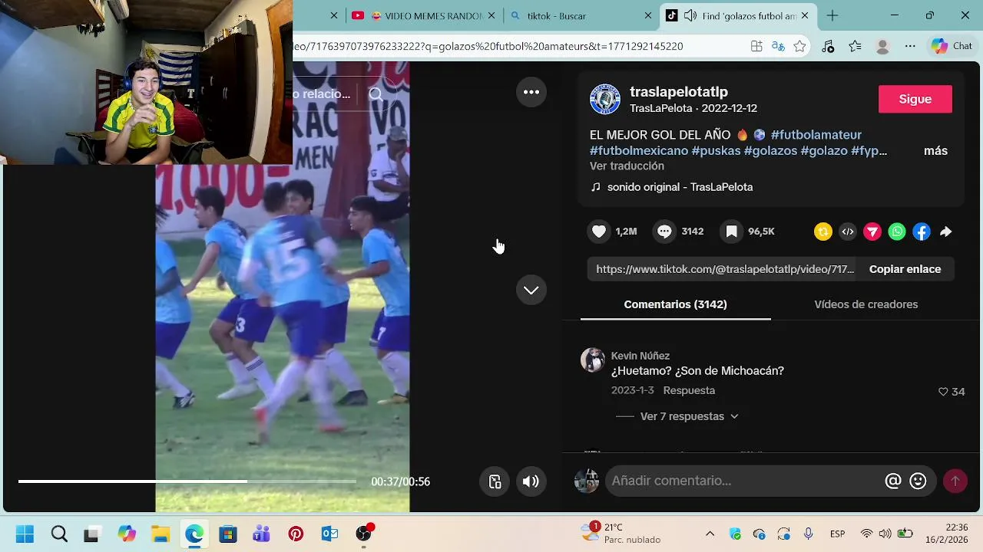Save the video with the bookmark icon
Viewport: 983px width, 552px height.
(732, 232)
